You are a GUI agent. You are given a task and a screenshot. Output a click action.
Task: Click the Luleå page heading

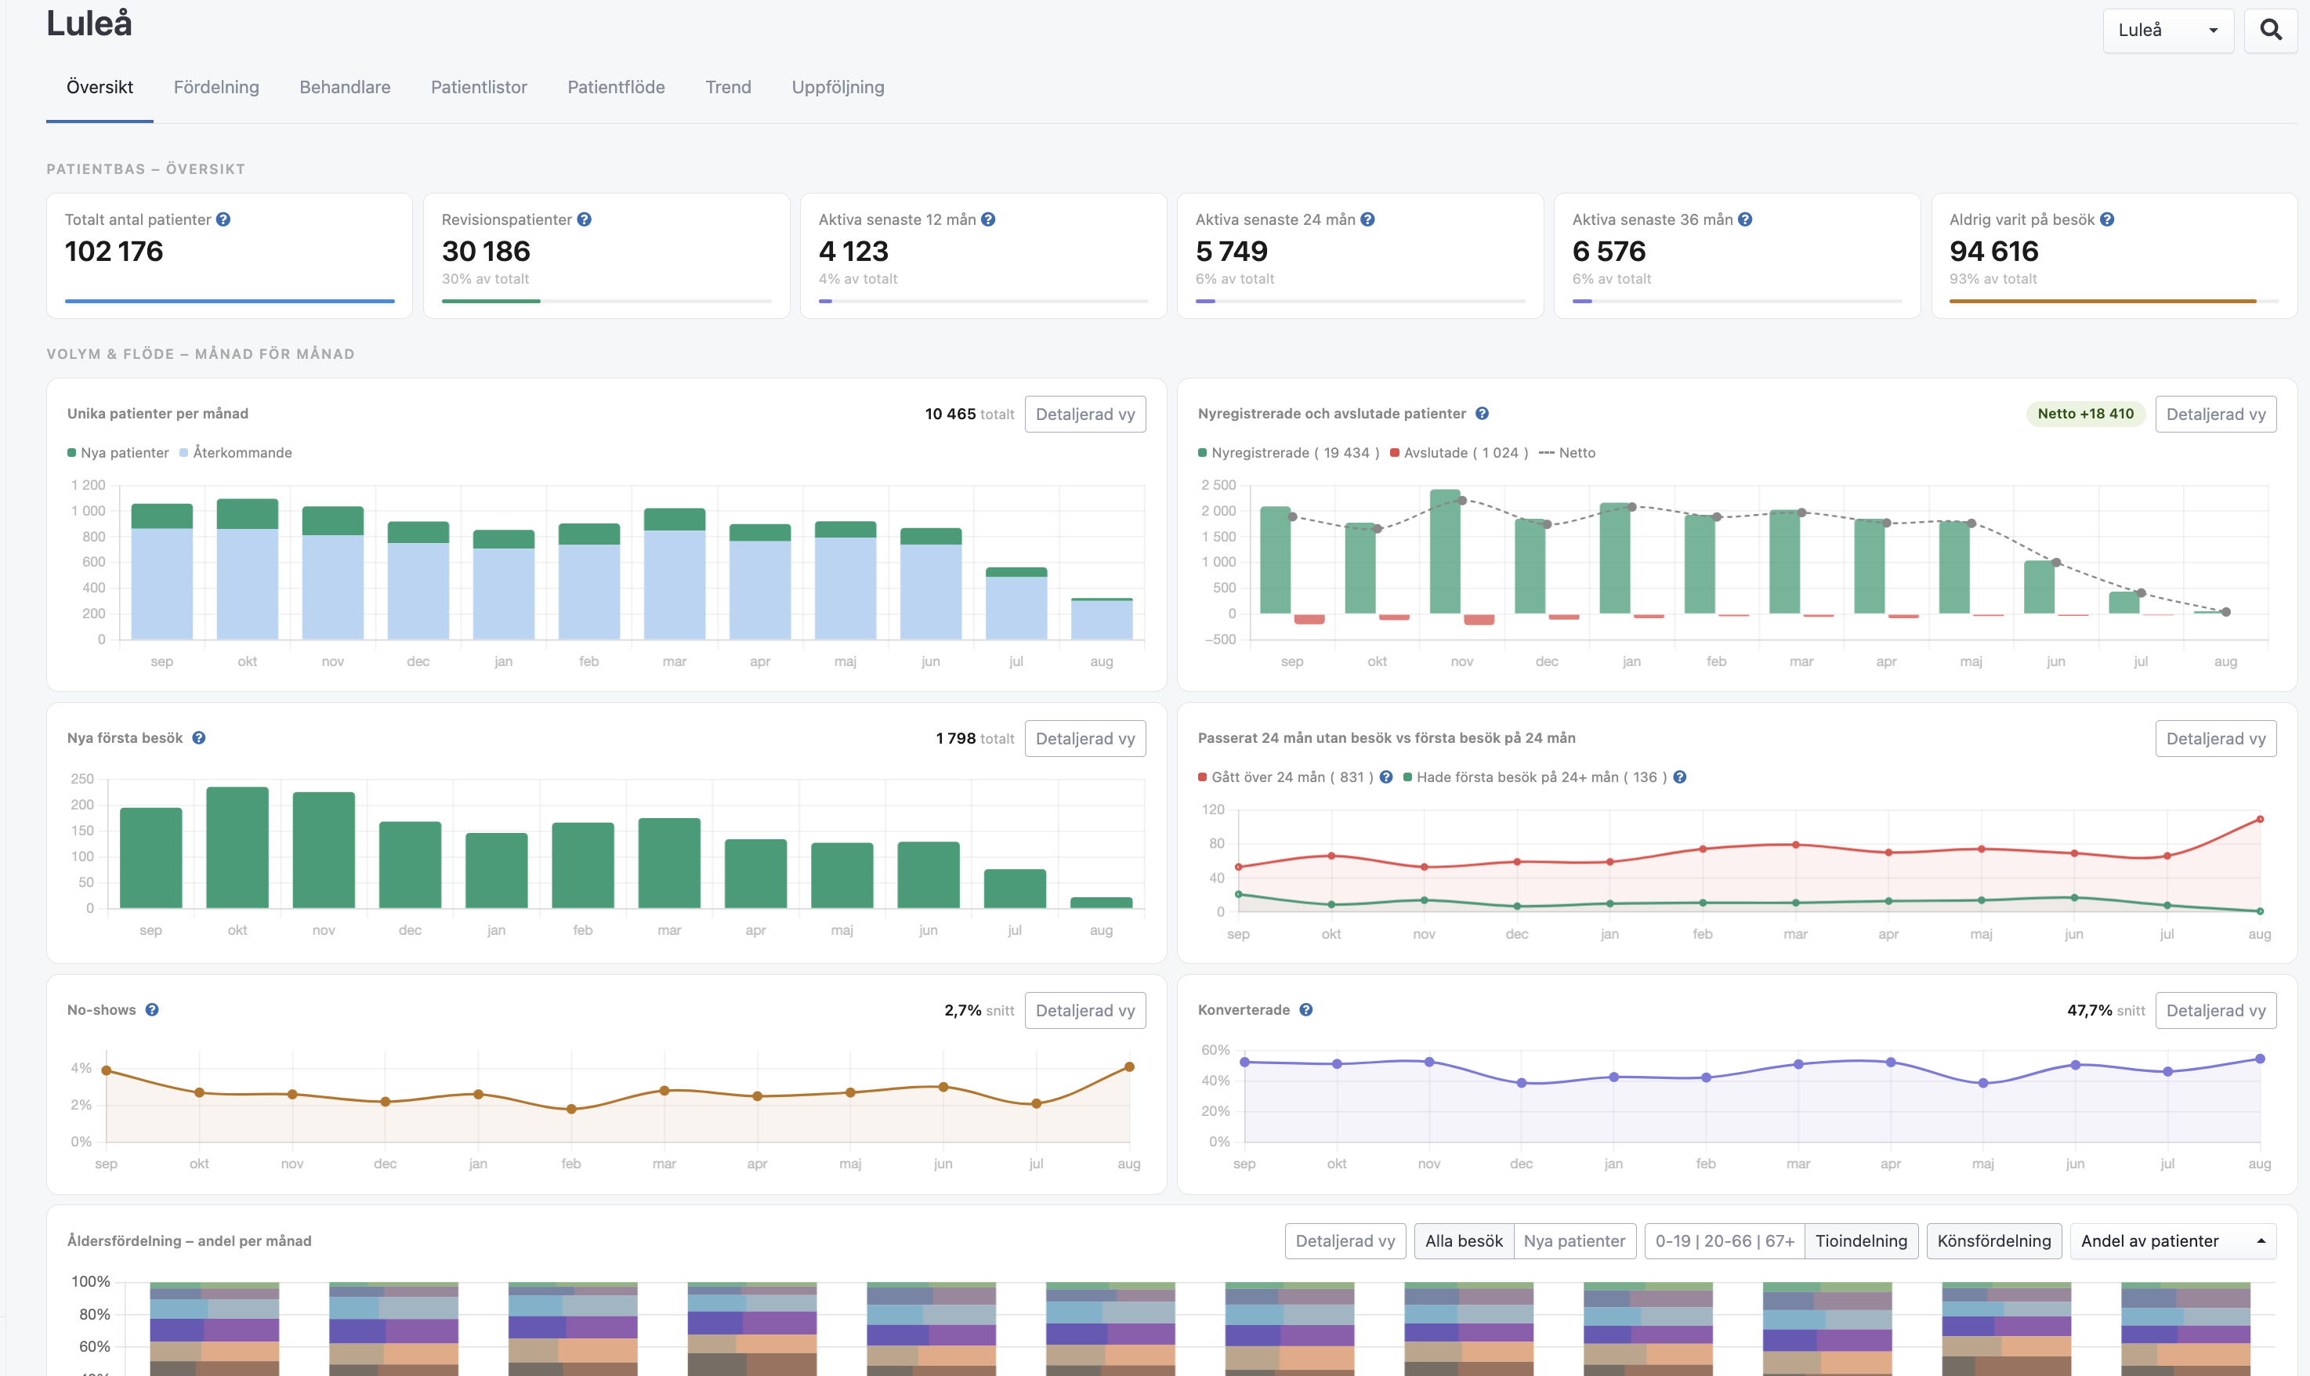coord(89,24)
